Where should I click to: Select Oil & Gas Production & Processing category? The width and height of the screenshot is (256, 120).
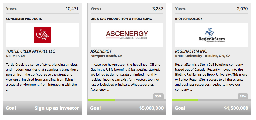[121, 19]
